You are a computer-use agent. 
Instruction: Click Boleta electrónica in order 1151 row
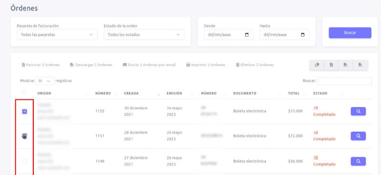(x=250, y=136)
